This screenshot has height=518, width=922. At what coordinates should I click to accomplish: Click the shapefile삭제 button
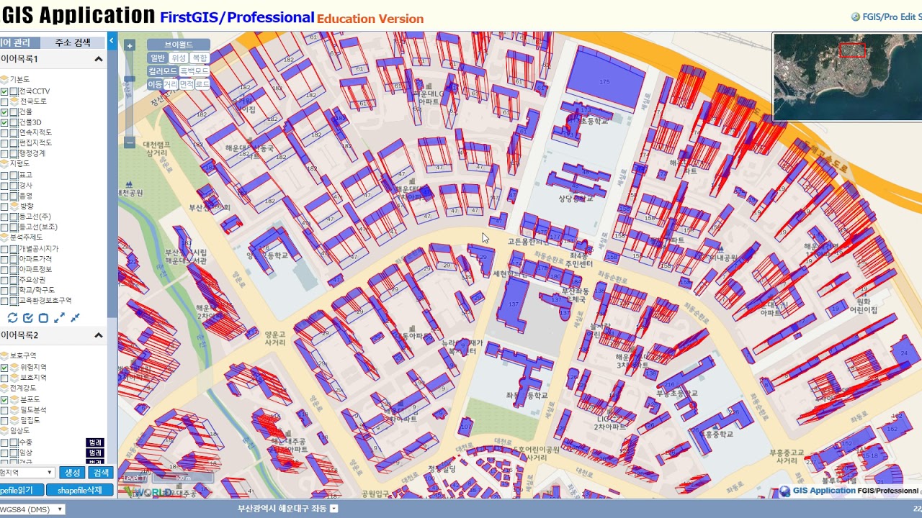79,490
